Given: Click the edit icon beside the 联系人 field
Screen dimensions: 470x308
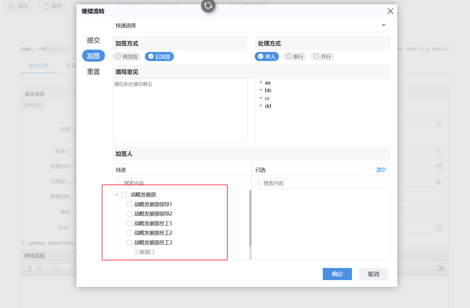Looking at the screenshot, I should (439, 151).
